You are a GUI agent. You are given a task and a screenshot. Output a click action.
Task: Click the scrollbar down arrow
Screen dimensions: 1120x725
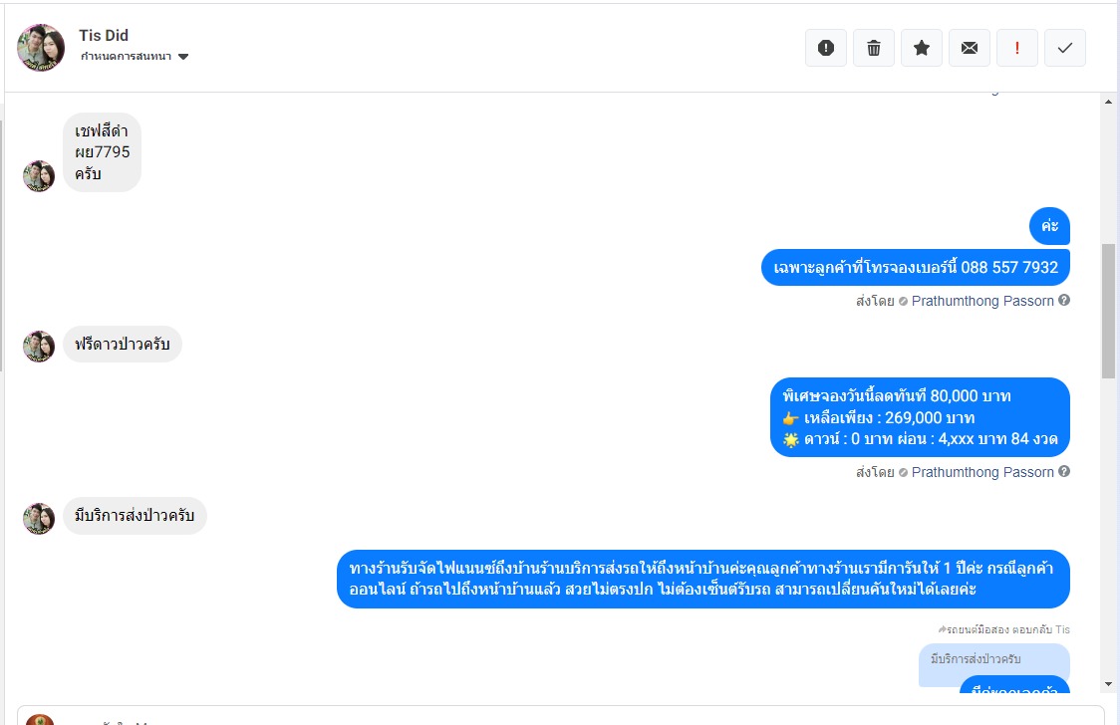1108,684
